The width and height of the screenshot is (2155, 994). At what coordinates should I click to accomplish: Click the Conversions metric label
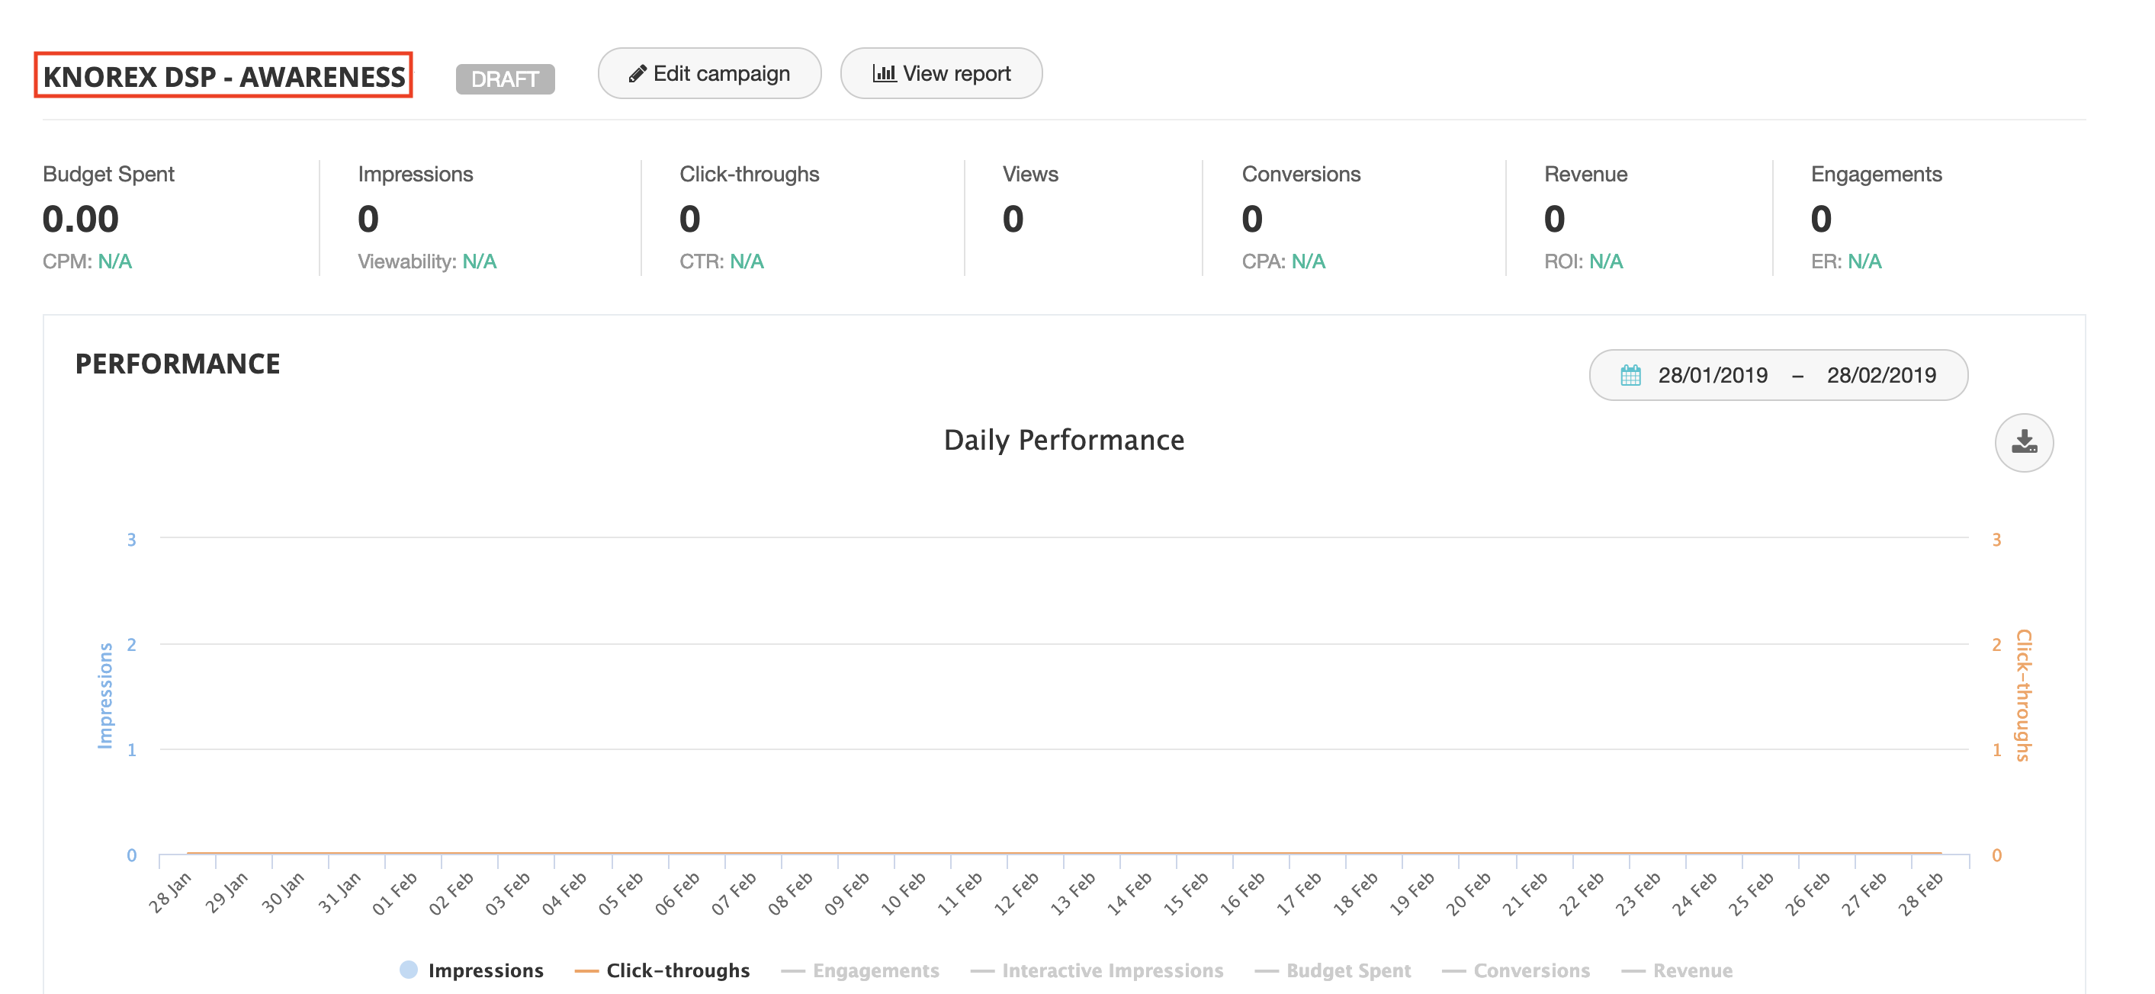point(1301,174)
